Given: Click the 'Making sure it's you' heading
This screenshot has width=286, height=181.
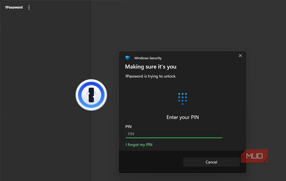Looking at the screenshot, I should point(151,67).
